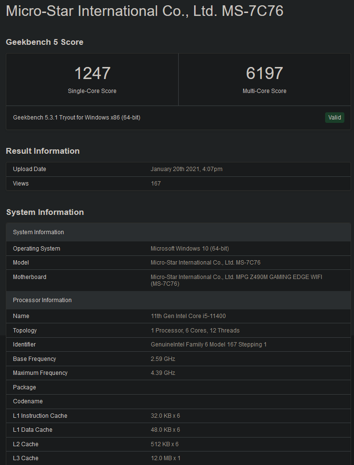Click the green Valid badge
The image size is (354, 465).
(334, 118)
